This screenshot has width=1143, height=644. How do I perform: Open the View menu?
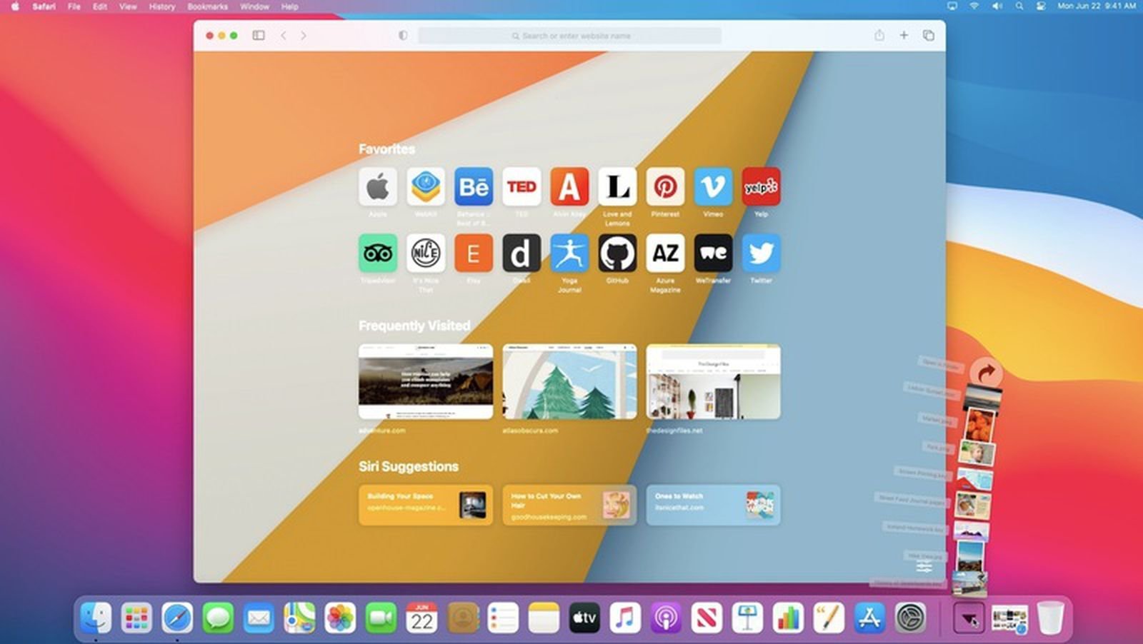click(x=128, y=6)
